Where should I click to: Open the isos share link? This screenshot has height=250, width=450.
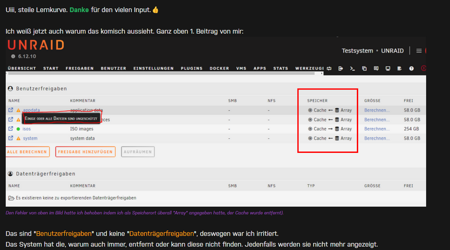pyautogui.click(x=27, y=129)
